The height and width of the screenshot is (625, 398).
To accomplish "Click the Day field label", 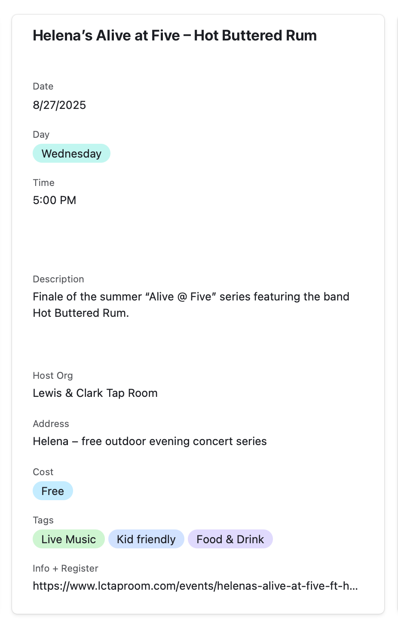I will (x=41, y=134).
